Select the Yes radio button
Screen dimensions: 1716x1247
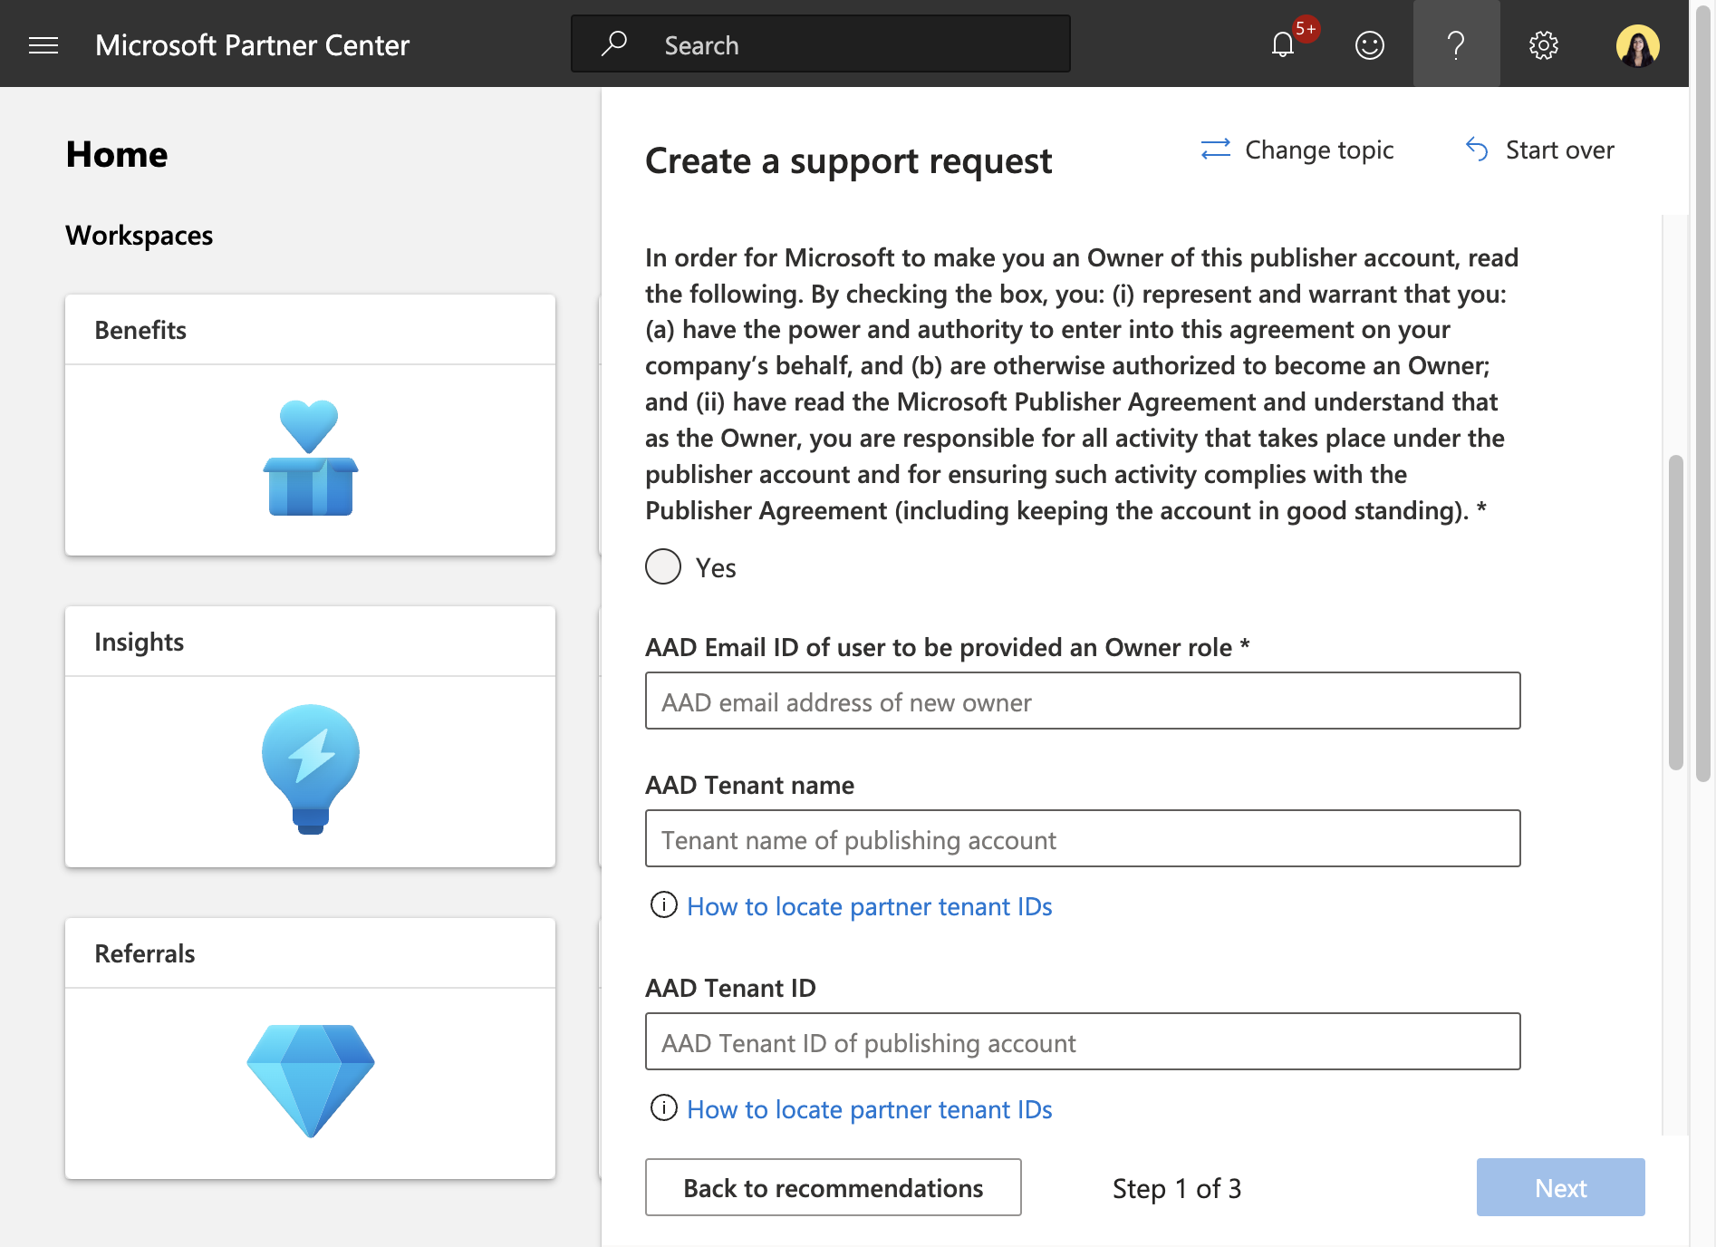663,566
